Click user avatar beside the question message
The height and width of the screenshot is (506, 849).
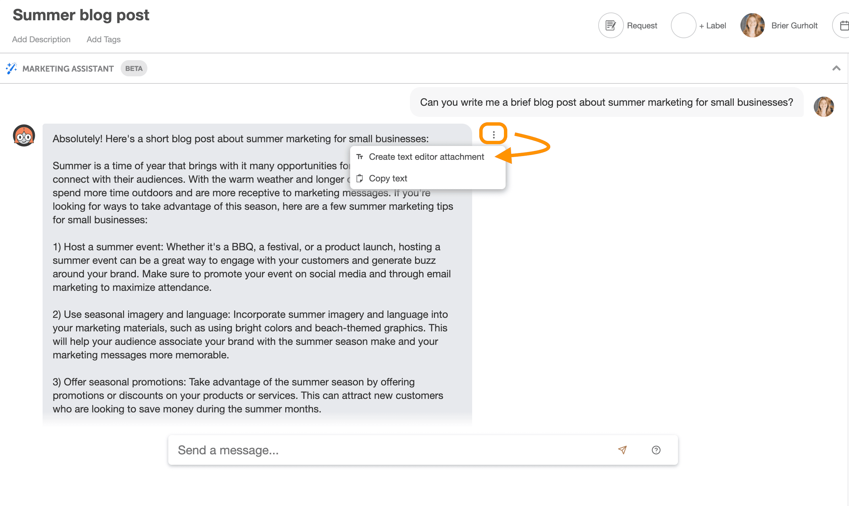(x=823, y=106)
